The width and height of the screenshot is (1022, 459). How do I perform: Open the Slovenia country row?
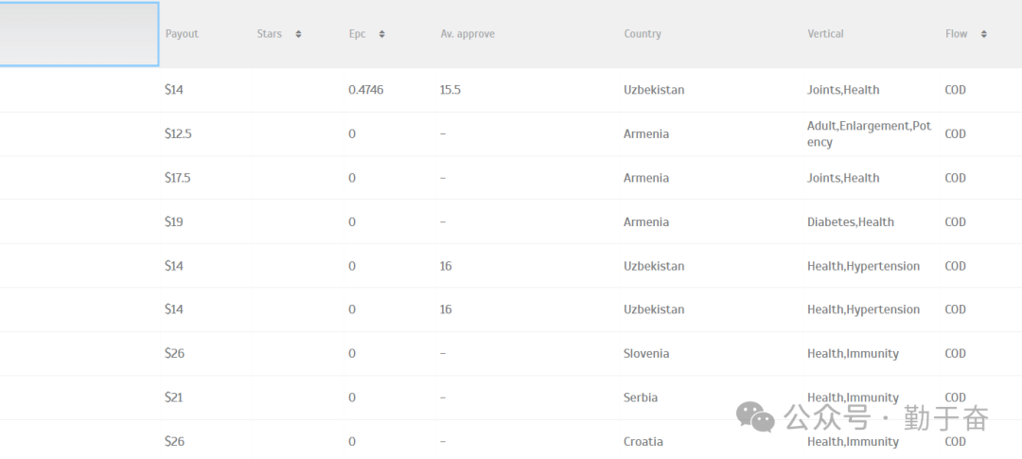coord(646,354)
